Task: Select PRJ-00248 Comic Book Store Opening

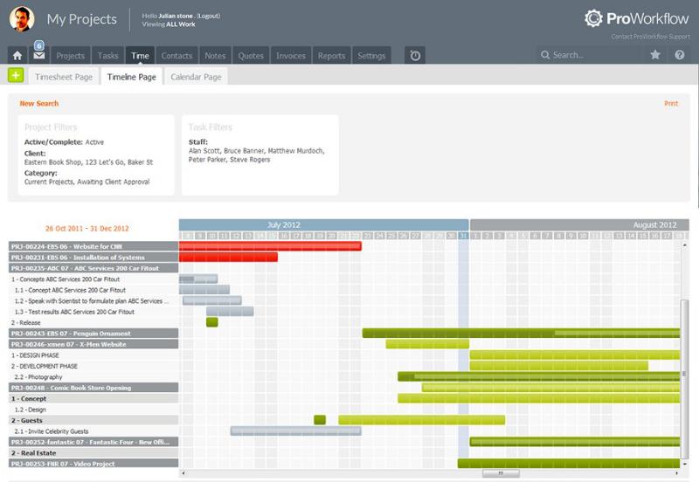Action: tap(93, 388)
